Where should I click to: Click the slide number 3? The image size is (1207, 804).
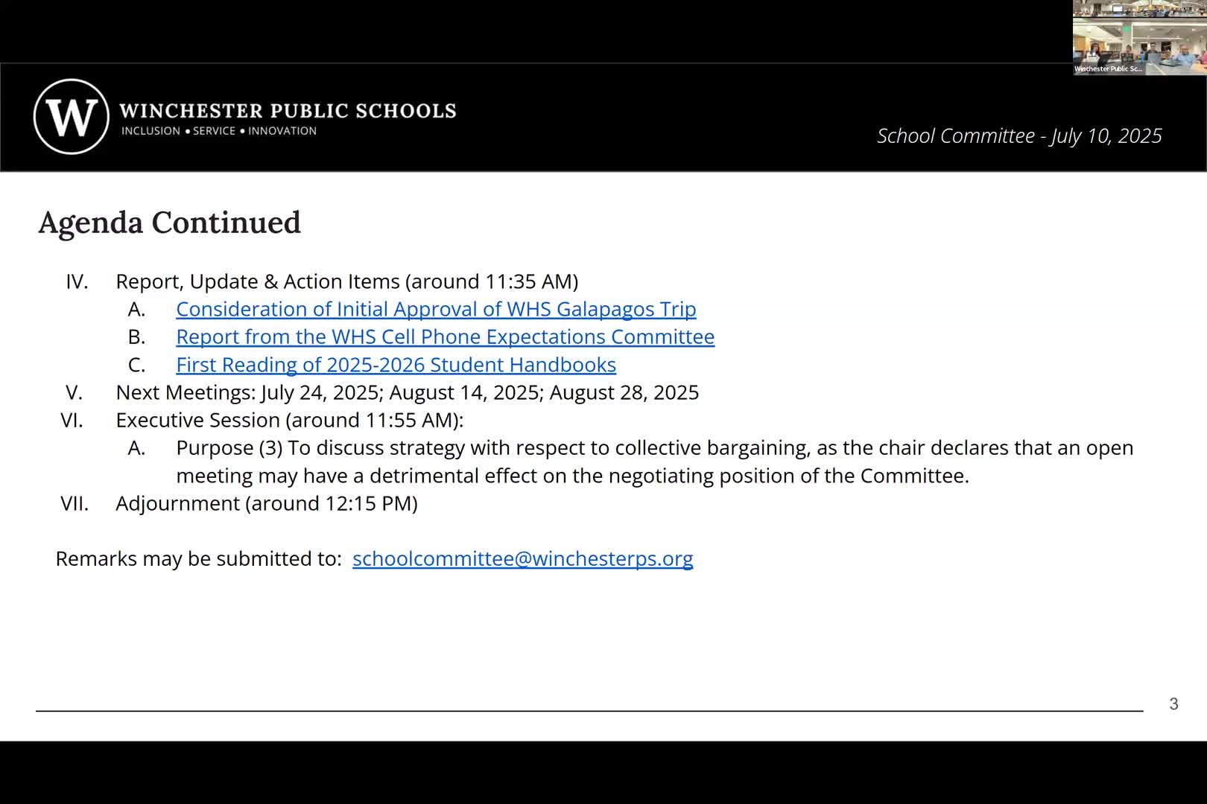pos(1173,704)
